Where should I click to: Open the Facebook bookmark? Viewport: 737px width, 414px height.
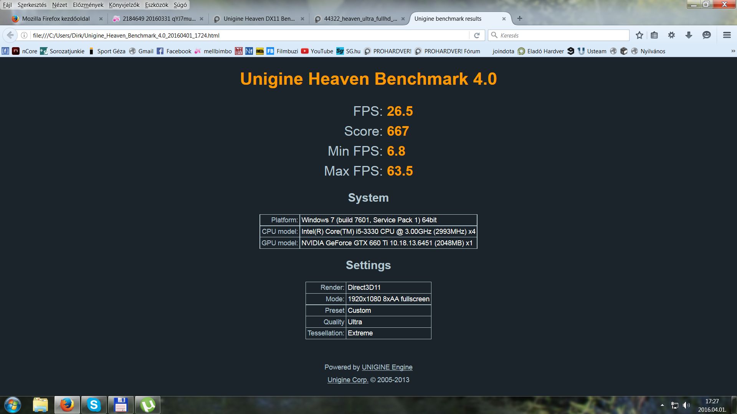pyautogui.click(x=174, y=51)
